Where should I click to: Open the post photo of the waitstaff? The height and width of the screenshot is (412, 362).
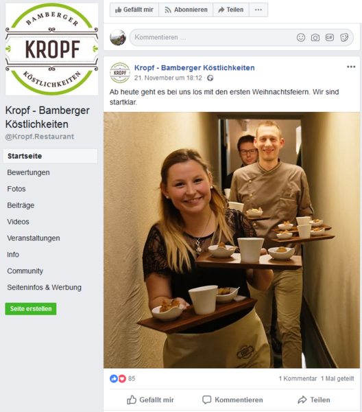(x=232, y=240)
